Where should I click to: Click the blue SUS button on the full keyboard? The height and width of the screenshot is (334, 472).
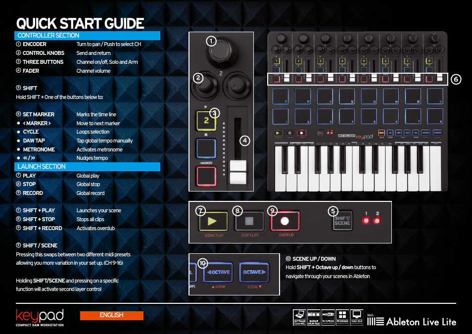[407, 133]
